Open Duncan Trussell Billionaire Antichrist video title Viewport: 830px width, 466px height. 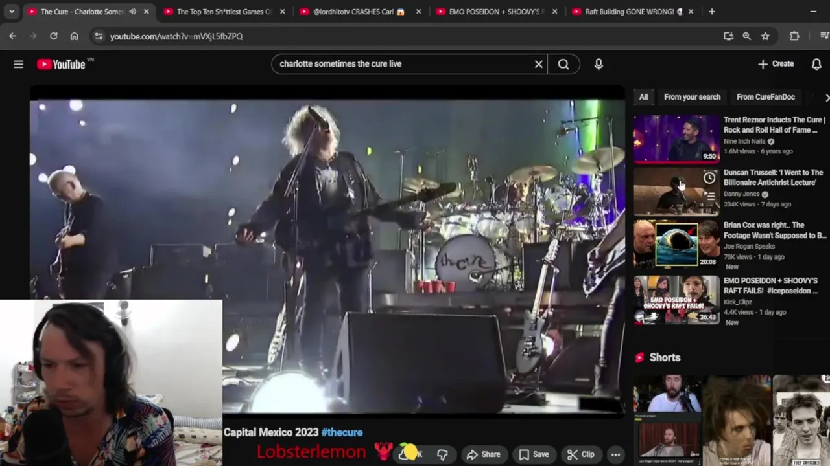click(x=773, y=177)
